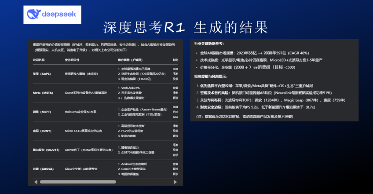
Task: Select the 谷歌（GOOGL）company cell
Action: point(43,169)
